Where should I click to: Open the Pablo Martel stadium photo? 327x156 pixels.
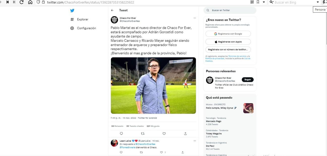(x=153, y=86)
